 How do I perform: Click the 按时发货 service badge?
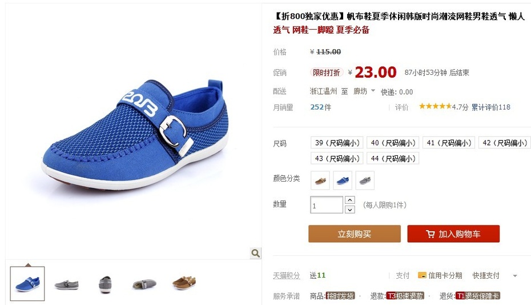tap(340, 296)
